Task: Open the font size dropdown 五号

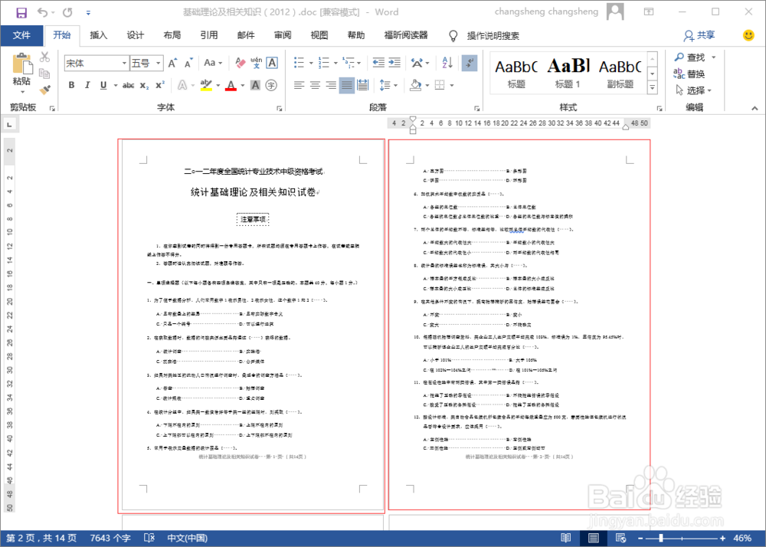Action: pos(159,64)
